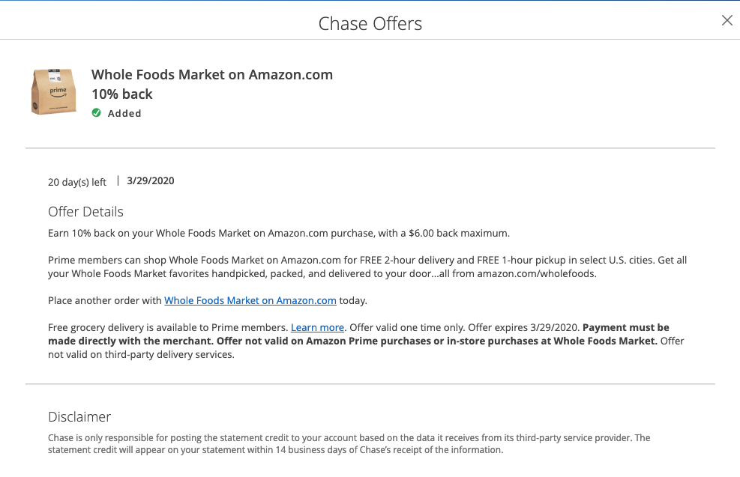Click the 20 day(s) left text
Screen dimensions: 740x477
(x=77, y=182)
